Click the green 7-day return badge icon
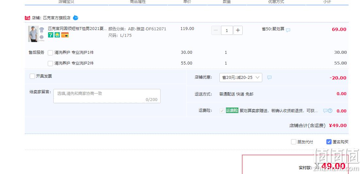362x174 pixels. pos(51,35)
